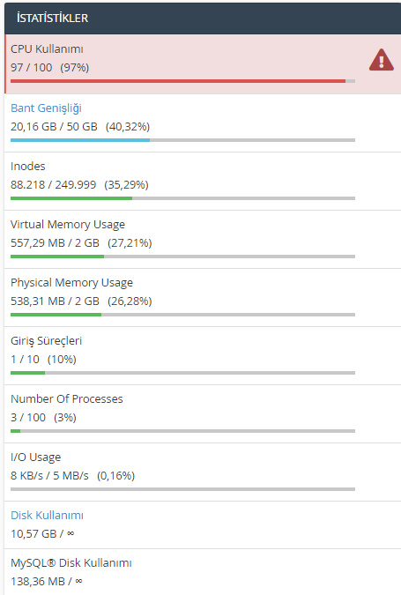Click the CPU Kullanımı red progress bar
Viewport: 401px width, 595px height.
[182, 81]
